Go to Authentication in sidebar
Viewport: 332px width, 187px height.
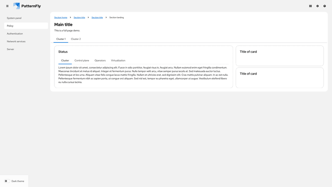pyautogui.click(x=15, y=34)
